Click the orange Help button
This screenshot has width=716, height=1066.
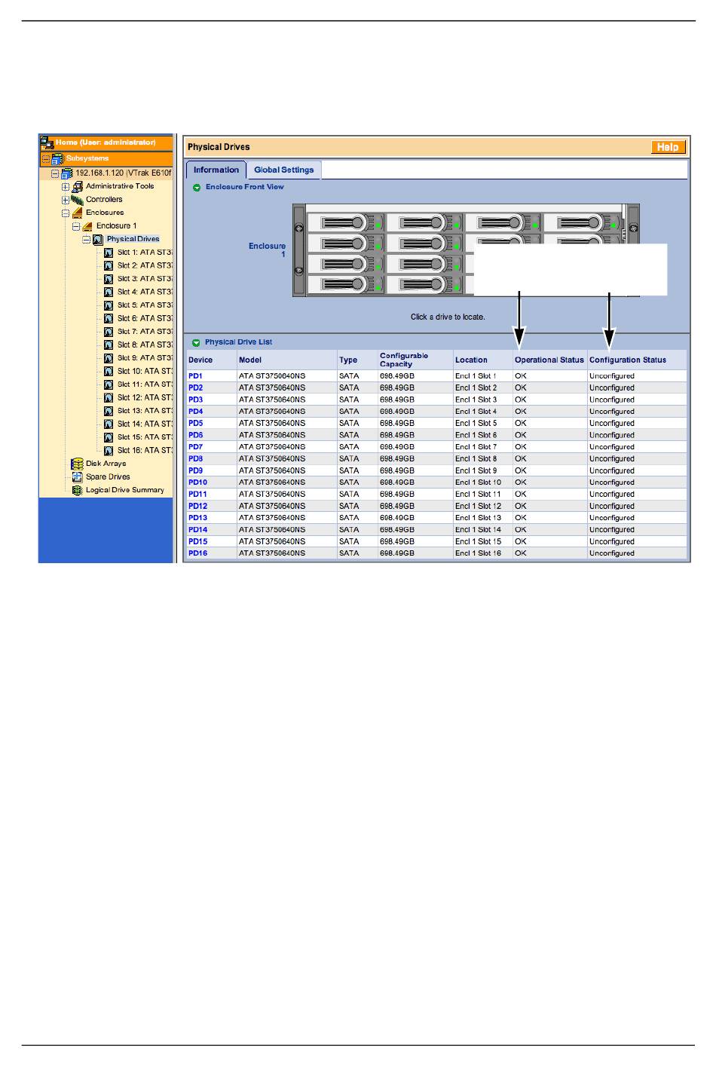tap(668, 148)
